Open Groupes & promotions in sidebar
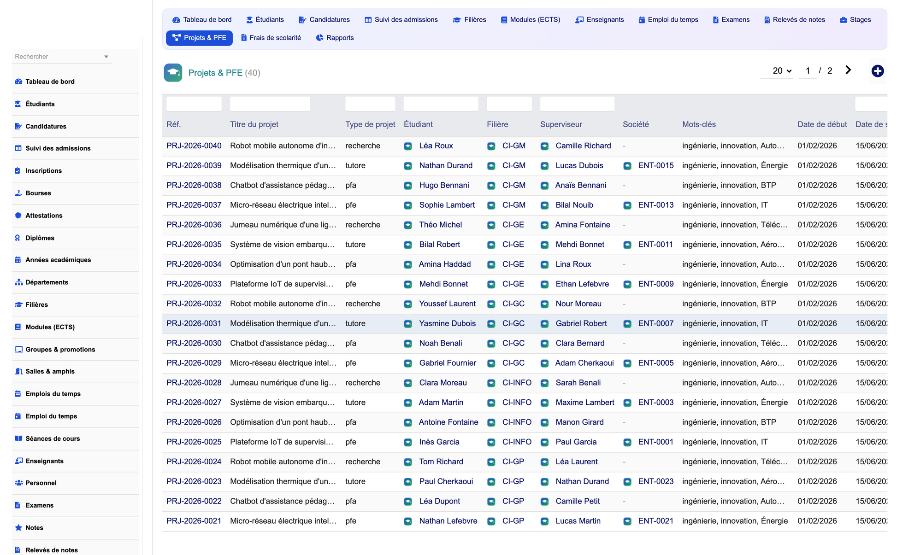The image size is (897, 555). 60,350
